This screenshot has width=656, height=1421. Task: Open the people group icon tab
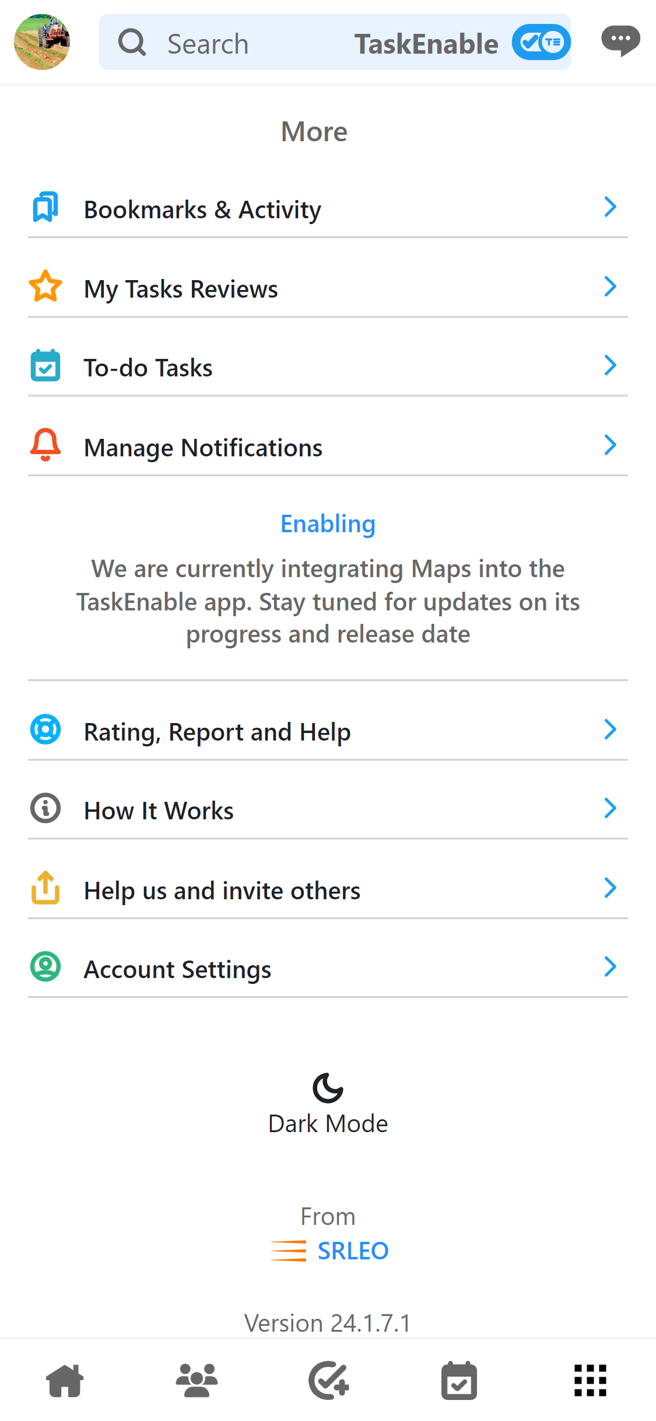point(197,1380)
